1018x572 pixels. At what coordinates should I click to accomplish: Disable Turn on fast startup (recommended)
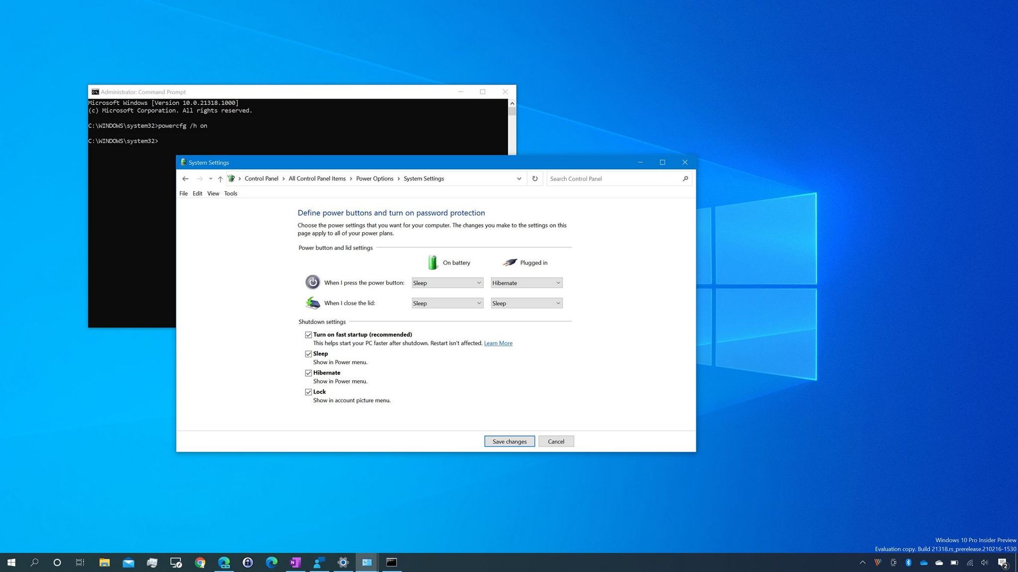click(308, 334)
